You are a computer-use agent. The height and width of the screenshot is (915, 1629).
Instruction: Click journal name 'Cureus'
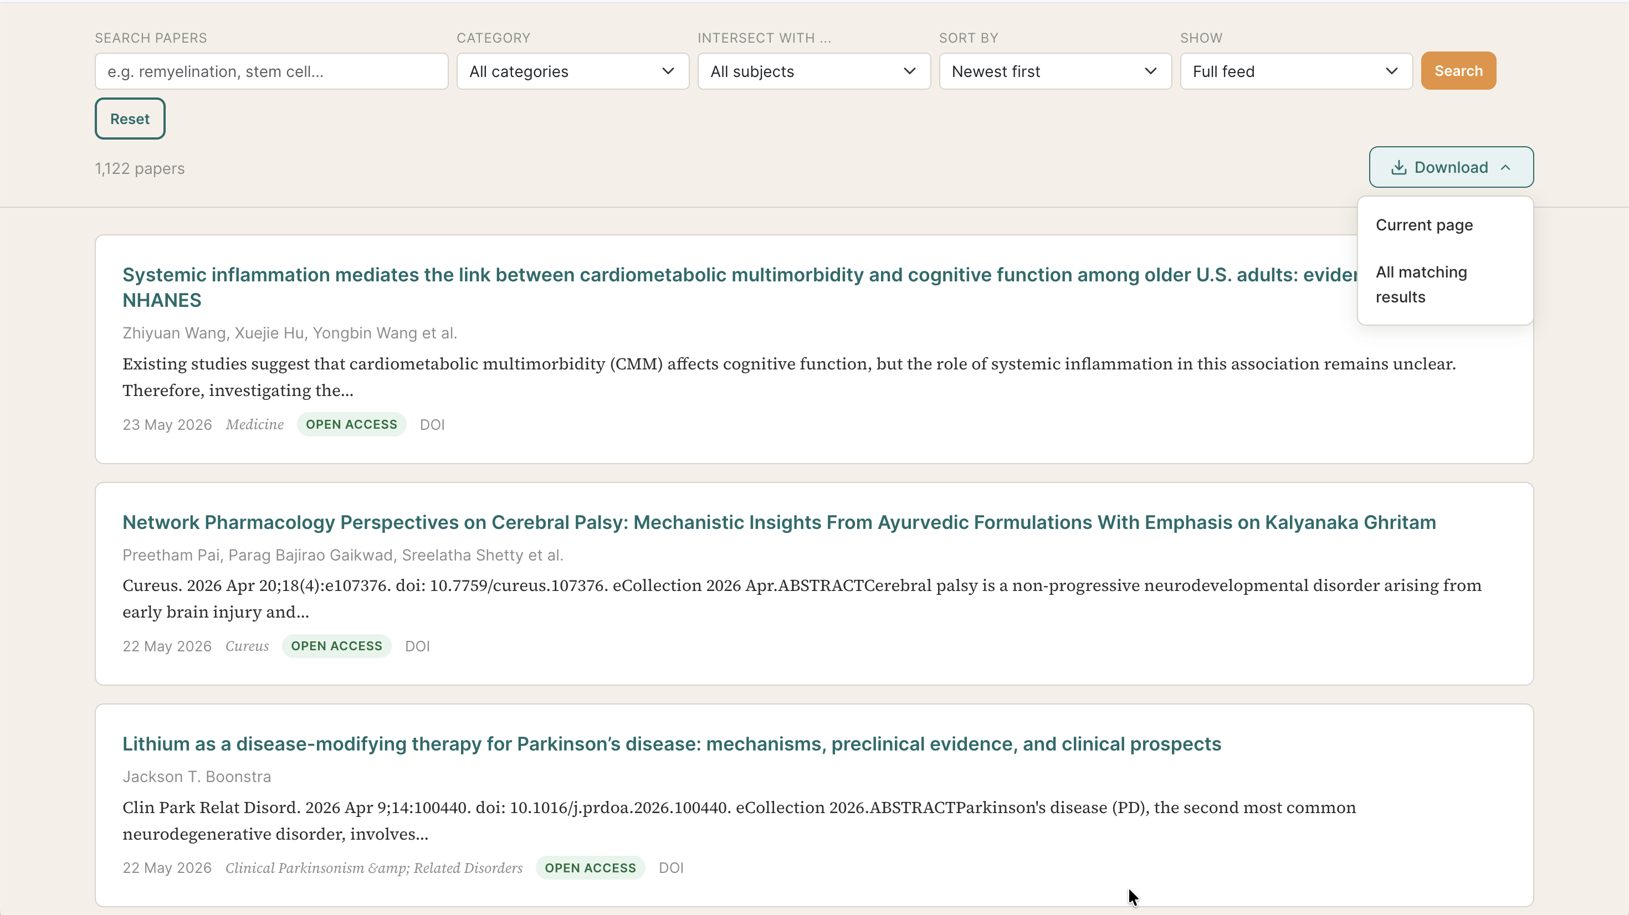[247, 646]
